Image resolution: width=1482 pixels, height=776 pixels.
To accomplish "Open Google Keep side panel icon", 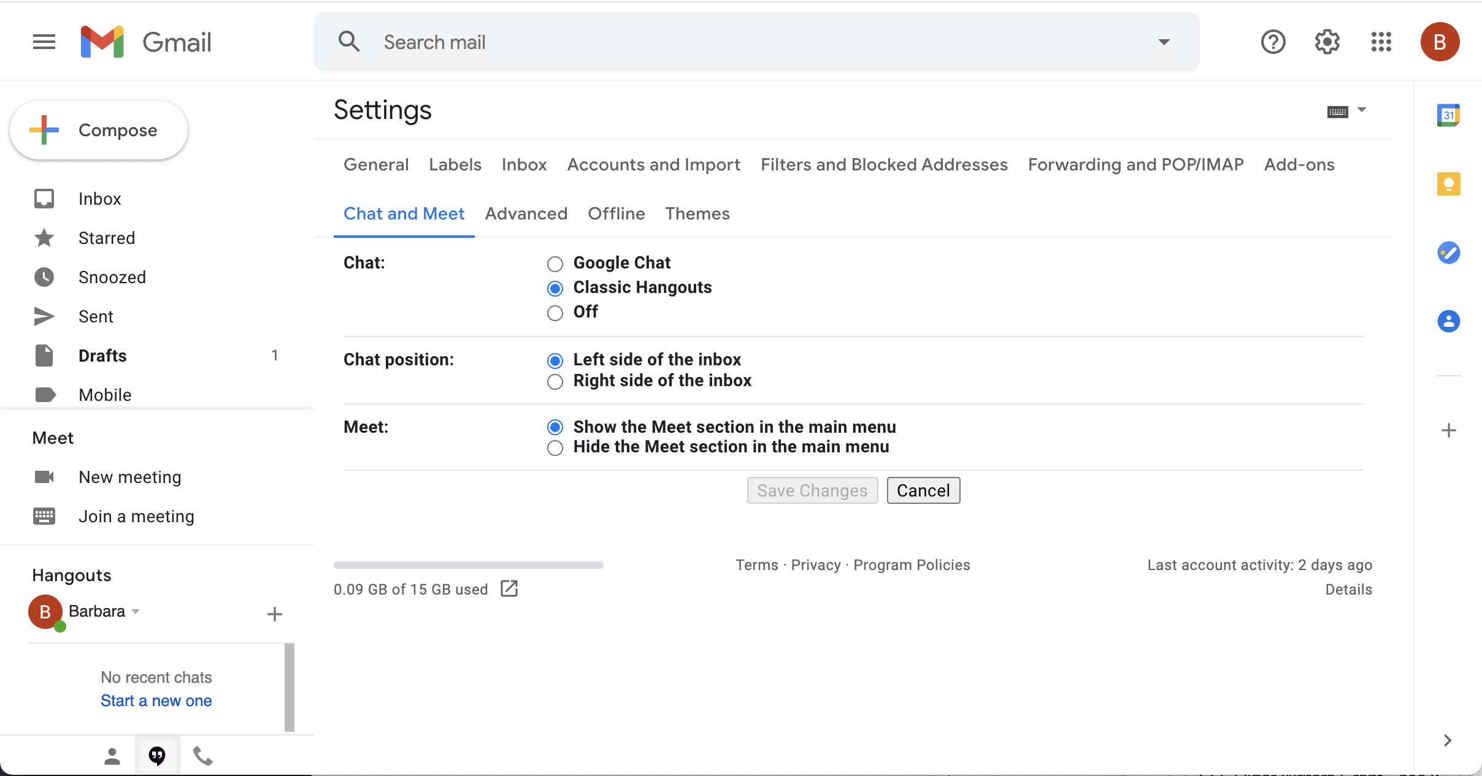I will pos(1448,184).
